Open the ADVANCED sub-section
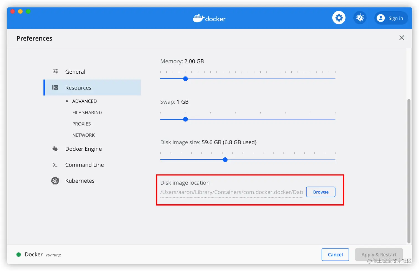The image size is (419, 271). tap(85, 101)
